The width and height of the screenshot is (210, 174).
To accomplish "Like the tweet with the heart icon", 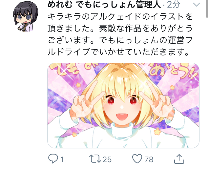I will point(137,159).
